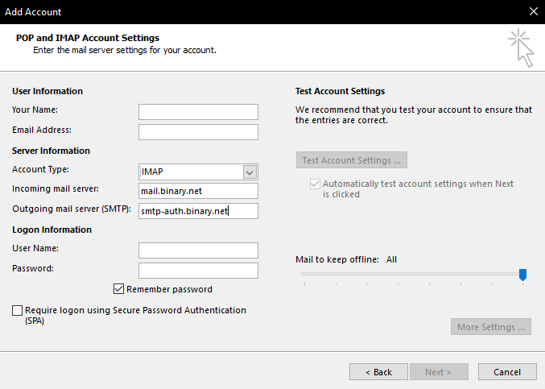Proceed using the Next button
This screenshot has width=545, height=389.
[x=439, y=372]
